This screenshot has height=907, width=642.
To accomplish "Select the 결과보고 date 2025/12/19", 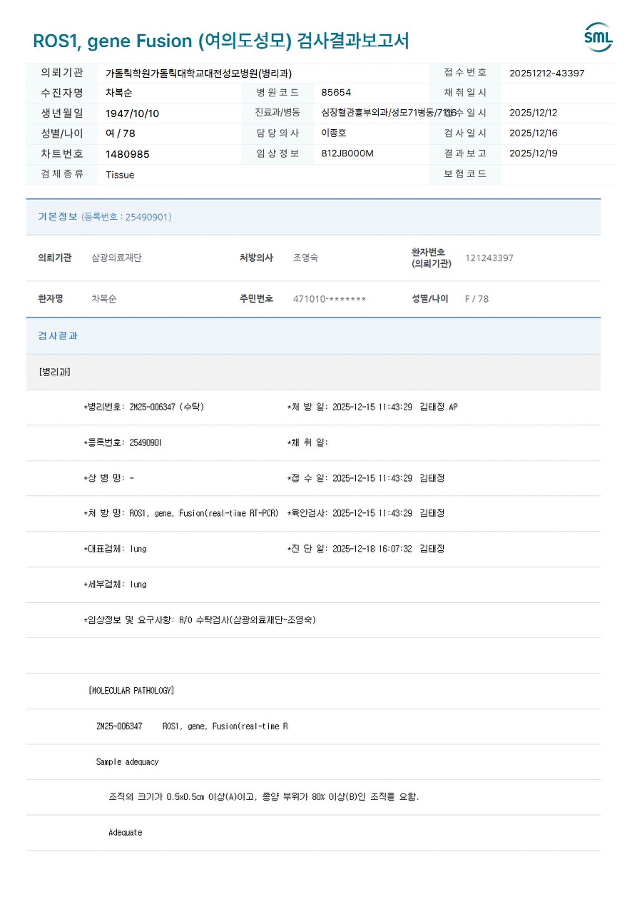I will click(534, 153).
